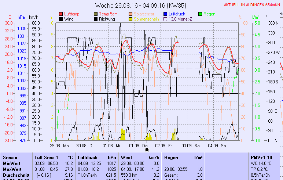Click the AKTUELL IN ALDINGEN 654mNN text
The height and width of the screenshot is (180, 283).
click(x=253, y=5)
